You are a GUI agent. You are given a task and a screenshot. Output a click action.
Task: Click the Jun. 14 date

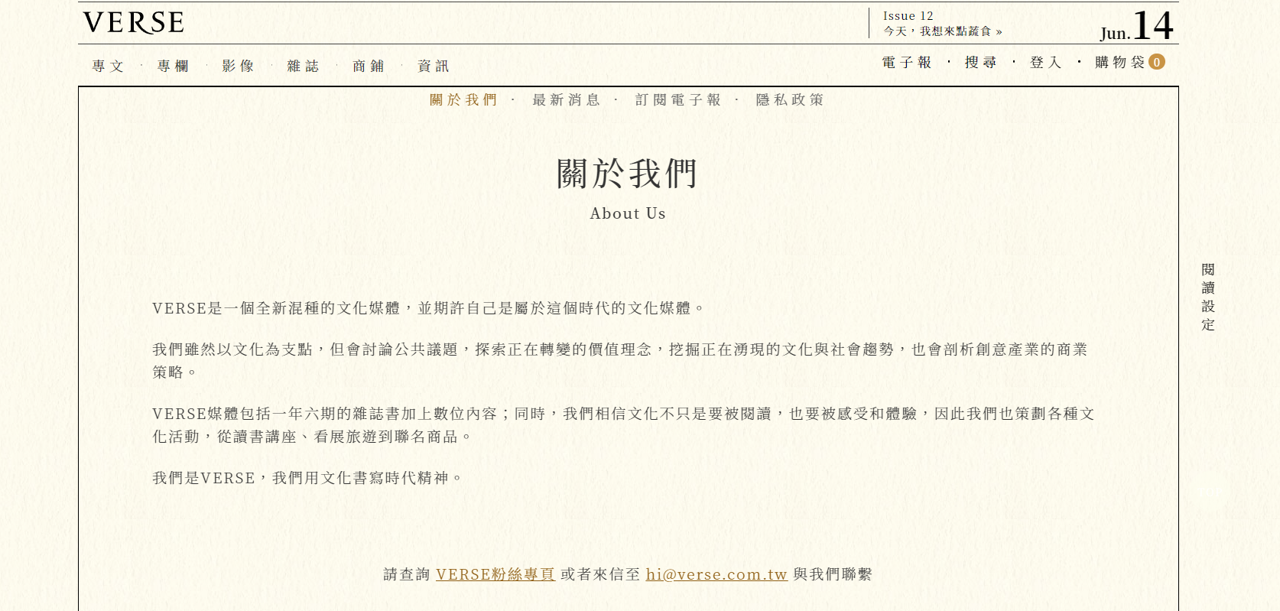pos(1136,26)
